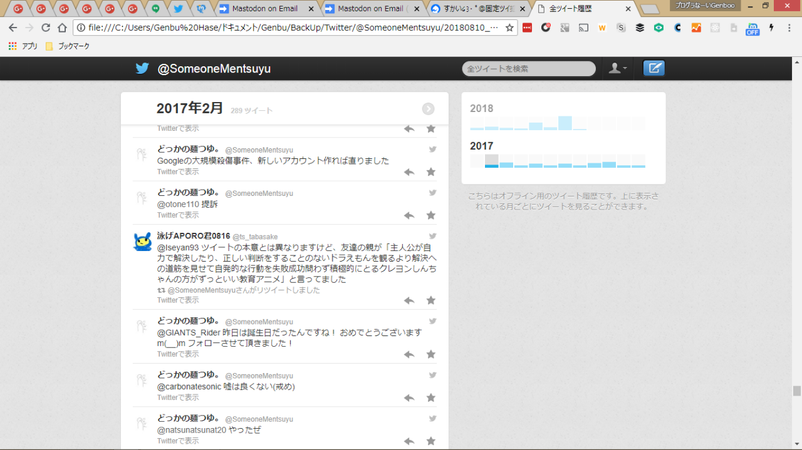Star the @GIANTS_Rider birthday tweet
The height and width of the screenshot is (450, 802).
(431, 354)
